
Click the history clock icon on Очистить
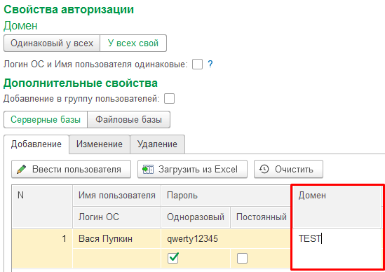click(264, 169)
